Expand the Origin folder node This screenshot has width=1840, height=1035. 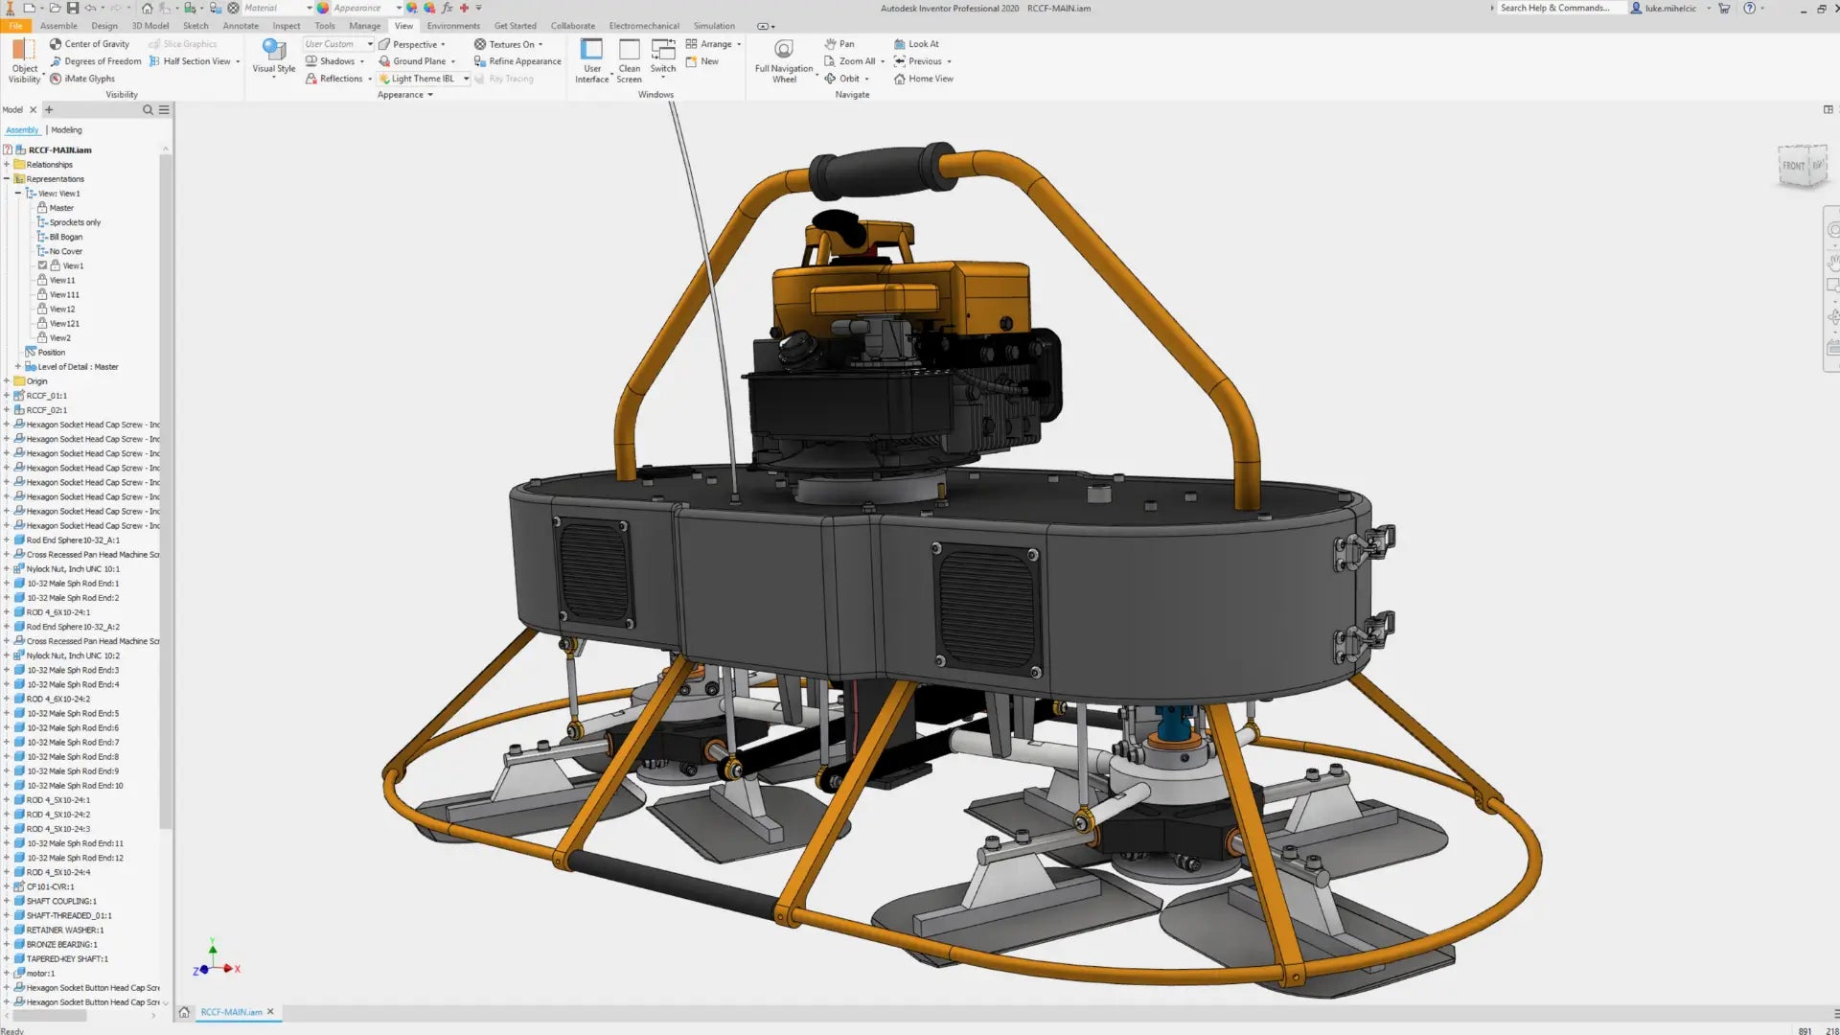click(x=7, y=380)
